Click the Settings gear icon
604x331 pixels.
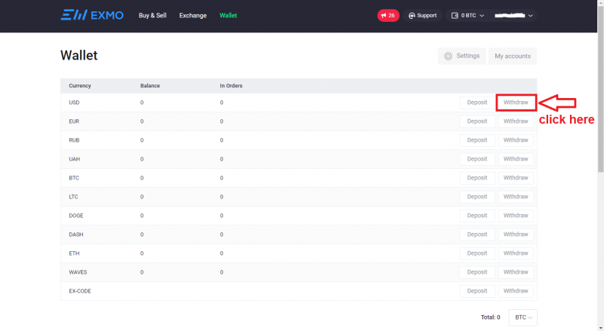[x=448, y=56]
